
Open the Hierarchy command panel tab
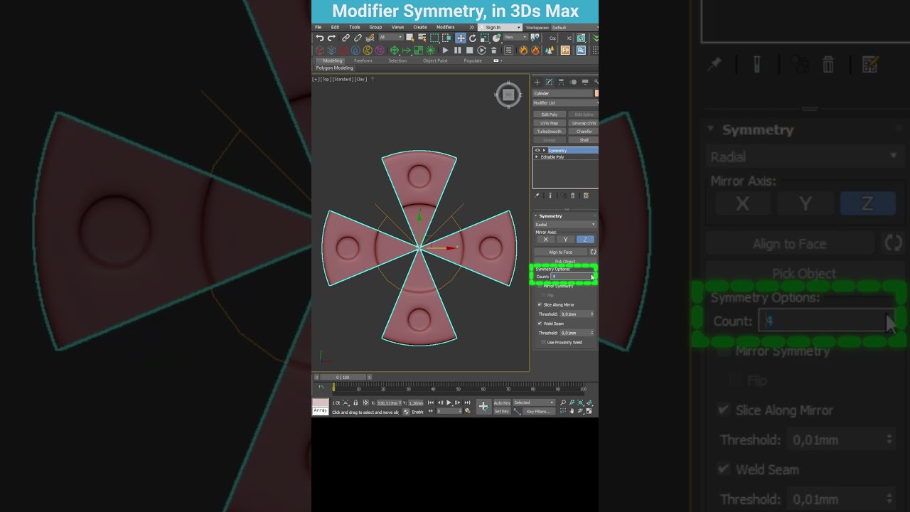561,82
